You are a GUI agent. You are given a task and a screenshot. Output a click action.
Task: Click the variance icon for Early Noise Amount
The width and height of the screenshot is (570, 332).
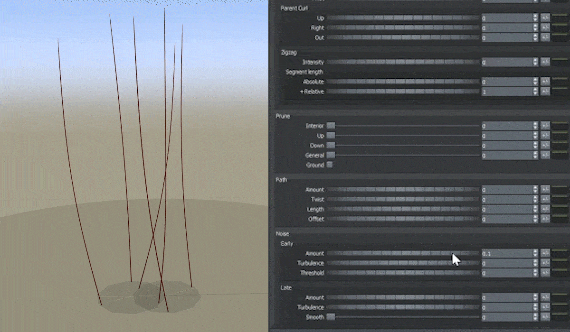tap(545, 253)
